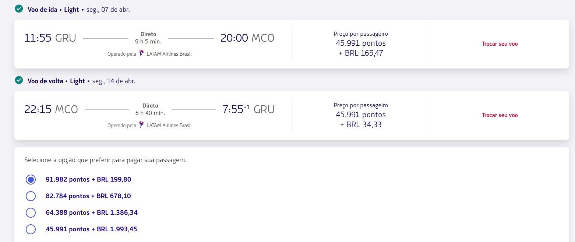Image resolution: width=575 pixels, height=242 pixels.
Task: Click Direto 9 h 5 min. flight details
Action: tap(148, 38)
